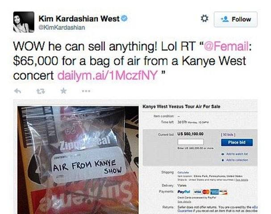Open the @Femail mention
The height and width of the screenshot is (214, 271).
tap(226, 46)
